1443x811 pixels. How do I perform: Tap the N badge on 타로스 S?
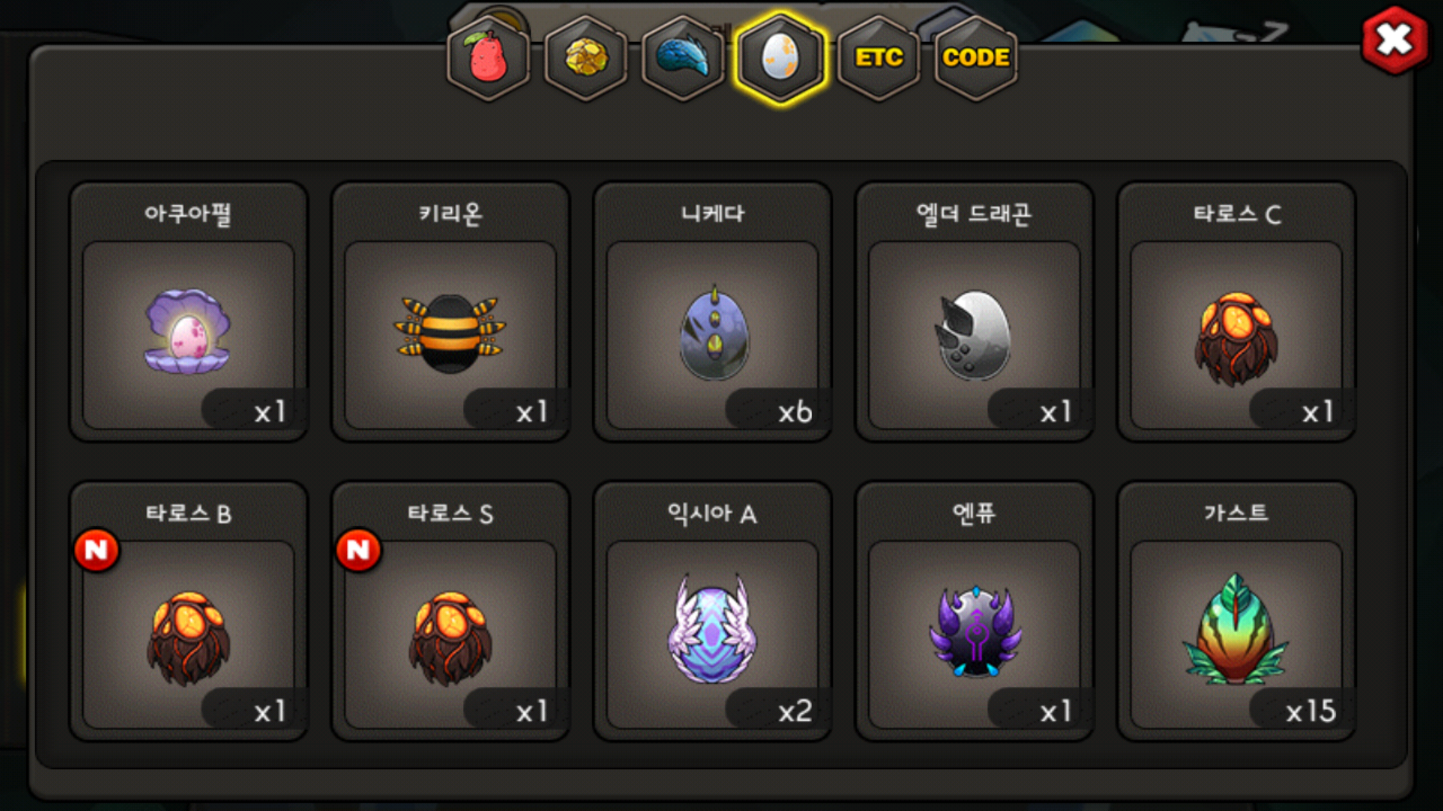point(358,550)
